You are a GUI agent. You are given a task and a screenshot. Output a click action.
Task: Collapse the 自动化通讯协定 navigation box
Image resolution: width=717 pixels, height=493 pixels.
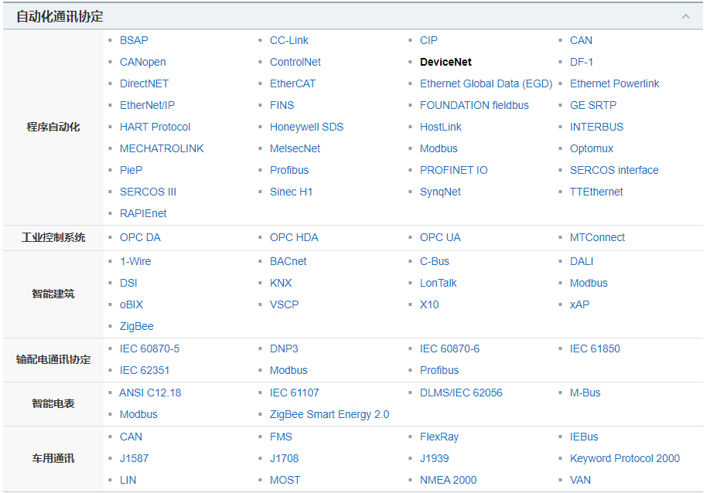pyautogui.click(x=685, y=16)
